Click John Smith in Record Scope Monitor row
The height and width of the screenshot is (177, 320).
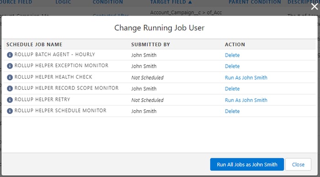[144, 89]
